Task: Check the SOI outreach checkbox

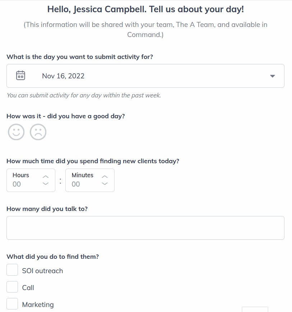Action: (12, 270)
